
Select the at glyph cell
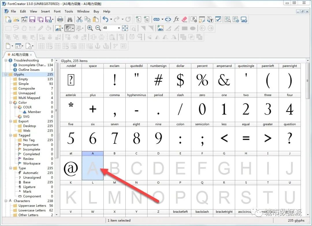(x=71, y=166)
